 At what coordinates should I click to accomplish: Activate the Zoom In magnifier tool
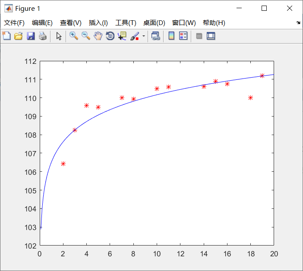74,36
